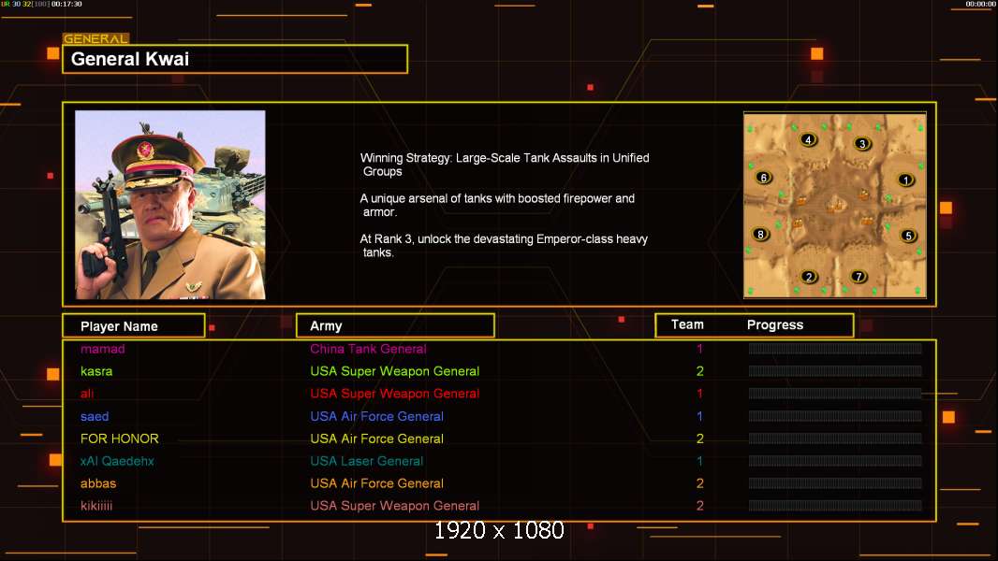Select start position 1 marker on map
Viewport: 998px width, 561px height.
(x=905, y=180)
